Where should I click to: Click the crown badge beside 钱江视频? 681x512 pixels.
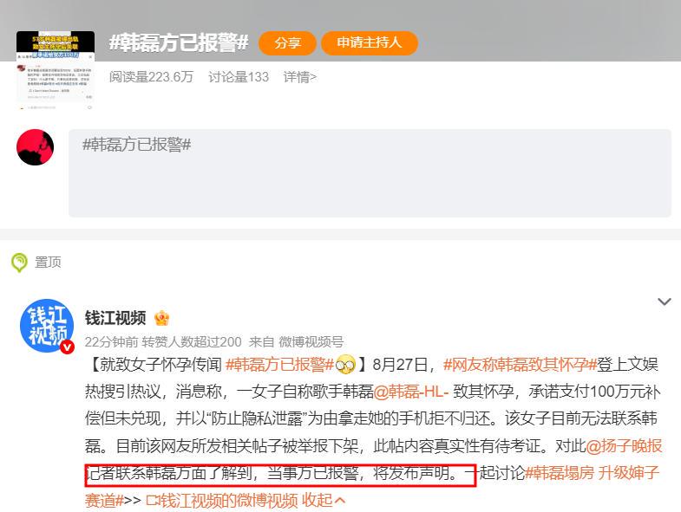(x=162, y=318)
